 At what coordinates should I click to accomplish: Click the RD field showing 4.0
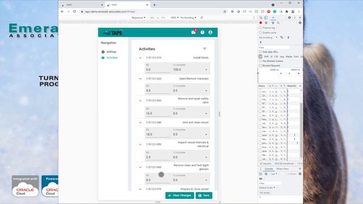coord(158,90)
